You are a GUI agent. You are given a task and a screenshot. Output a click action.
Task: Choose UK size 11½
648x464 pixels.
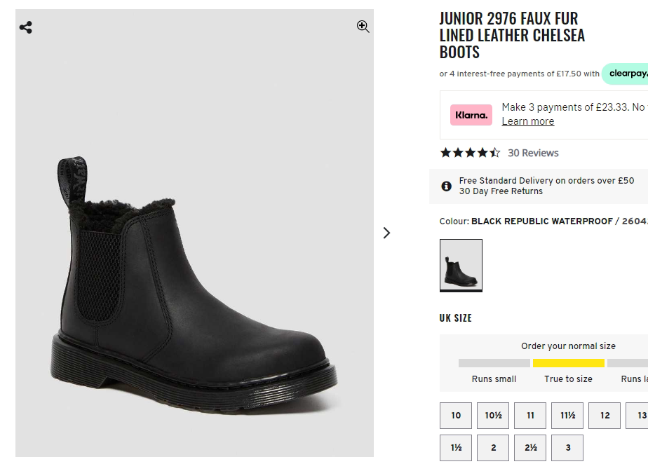point(567,416)
